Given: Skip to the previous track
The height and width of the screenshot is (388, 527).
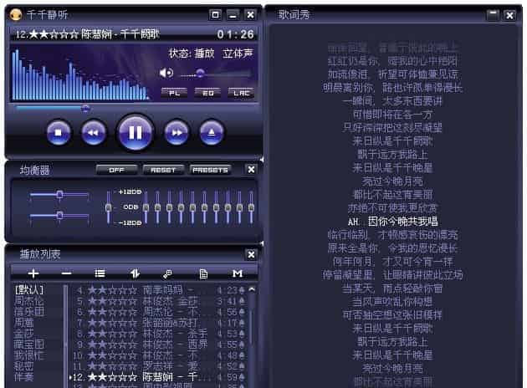Looking at the screenshot, I should point(94,133).
